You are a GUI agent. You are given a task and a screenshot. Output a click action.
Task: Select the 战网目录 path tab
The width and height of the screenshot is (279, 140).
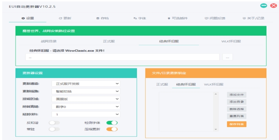[x=49, y=41]
